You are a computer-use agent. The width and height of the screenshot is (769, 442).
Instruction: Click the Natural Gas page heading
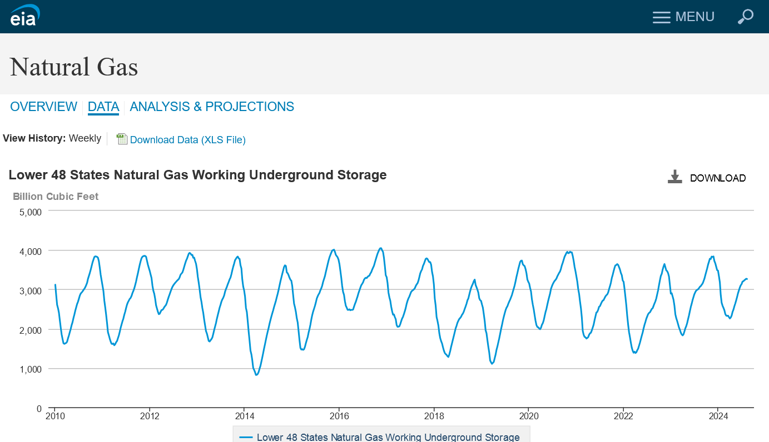pyautogui.click(x=74, y=66)
